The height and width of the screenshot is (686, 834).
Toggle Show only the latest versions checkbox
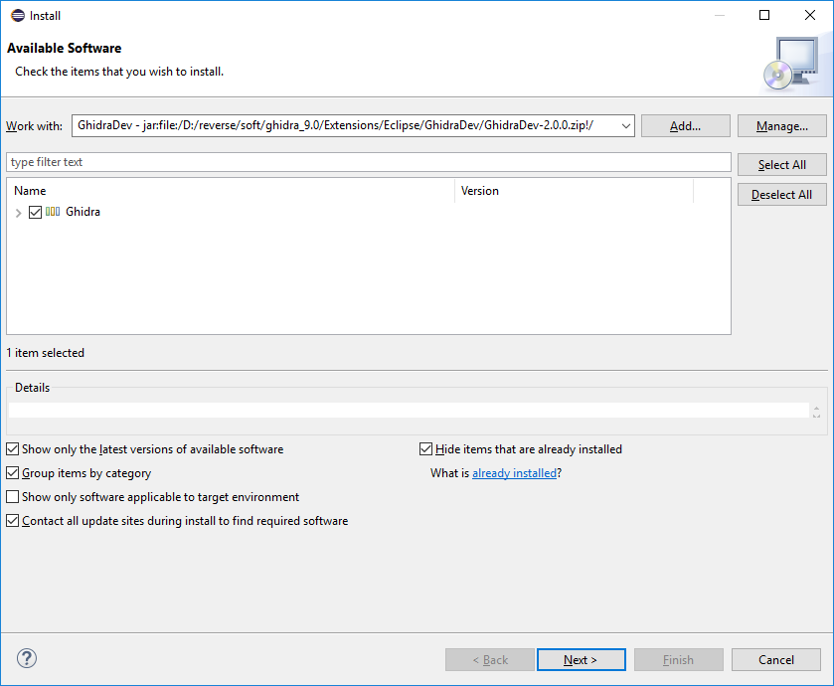[x=12, y=448]
